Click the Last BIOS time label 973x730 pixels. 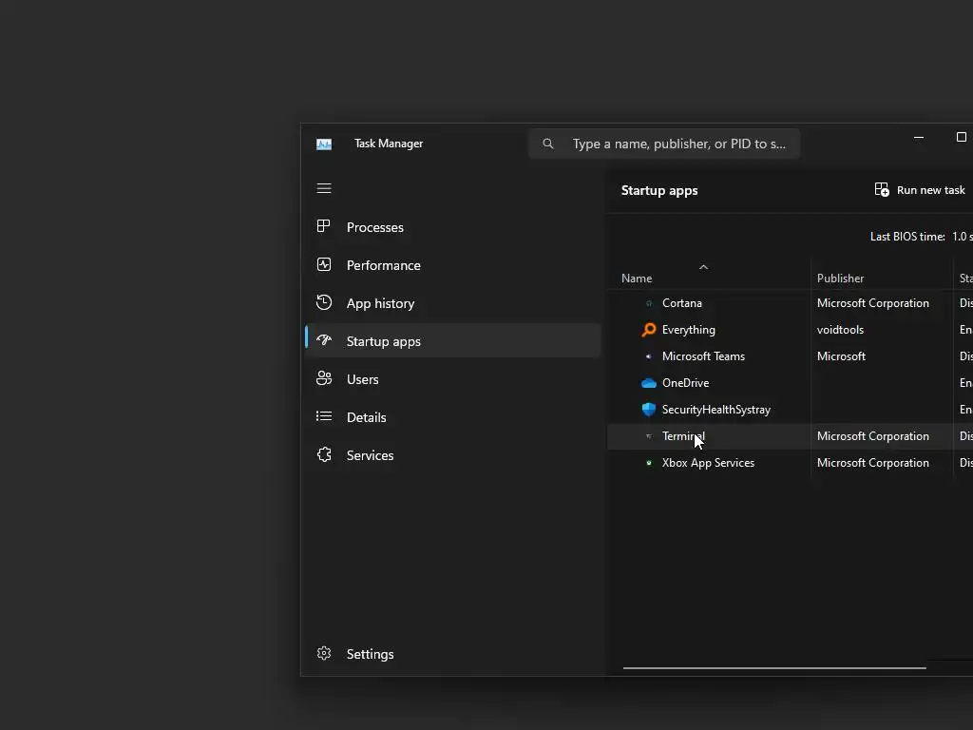point(907,237)
